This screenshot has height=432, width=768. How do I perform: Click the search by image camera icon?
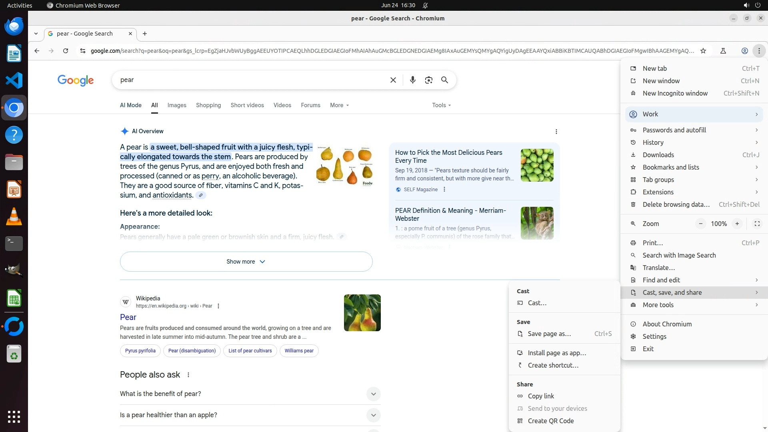pyautogui.click(x=428, y=80)
